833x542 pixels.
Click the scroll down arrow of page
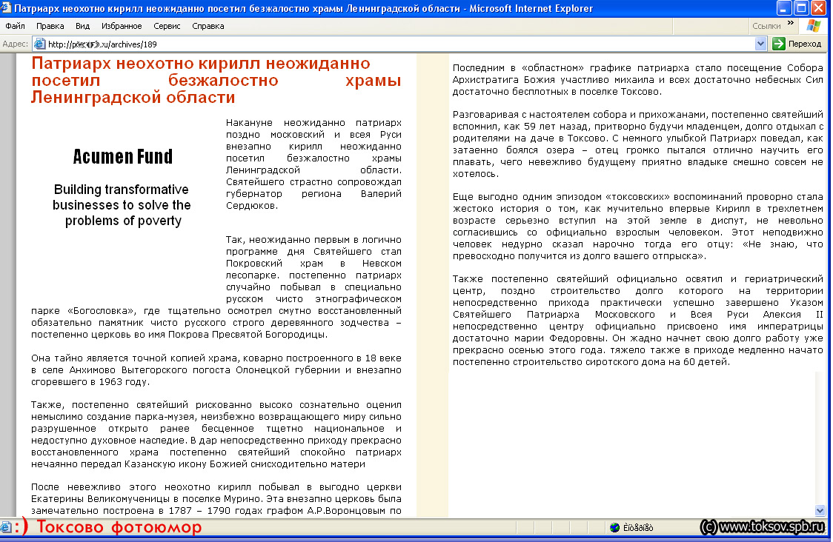pyautogui.click(x=820, y=511)
